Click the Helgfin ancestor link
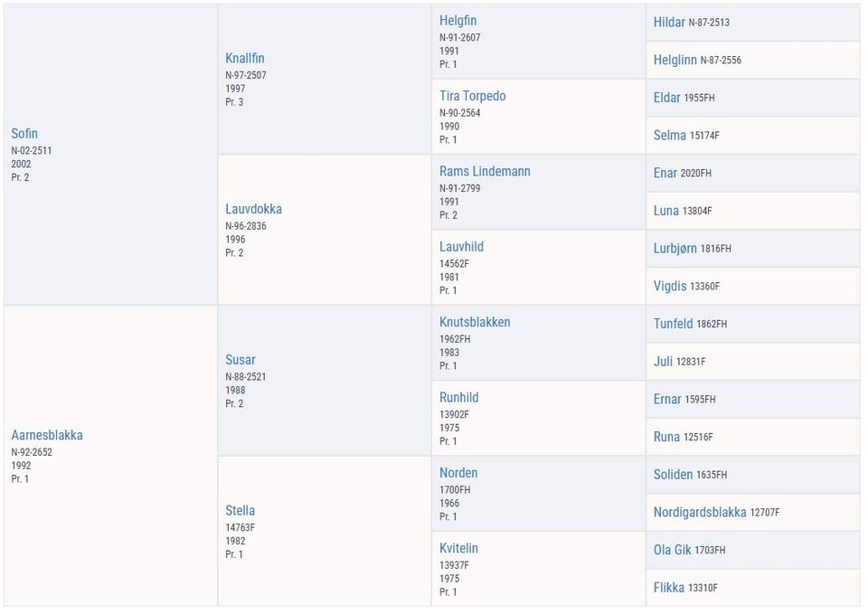 [458, 21]
